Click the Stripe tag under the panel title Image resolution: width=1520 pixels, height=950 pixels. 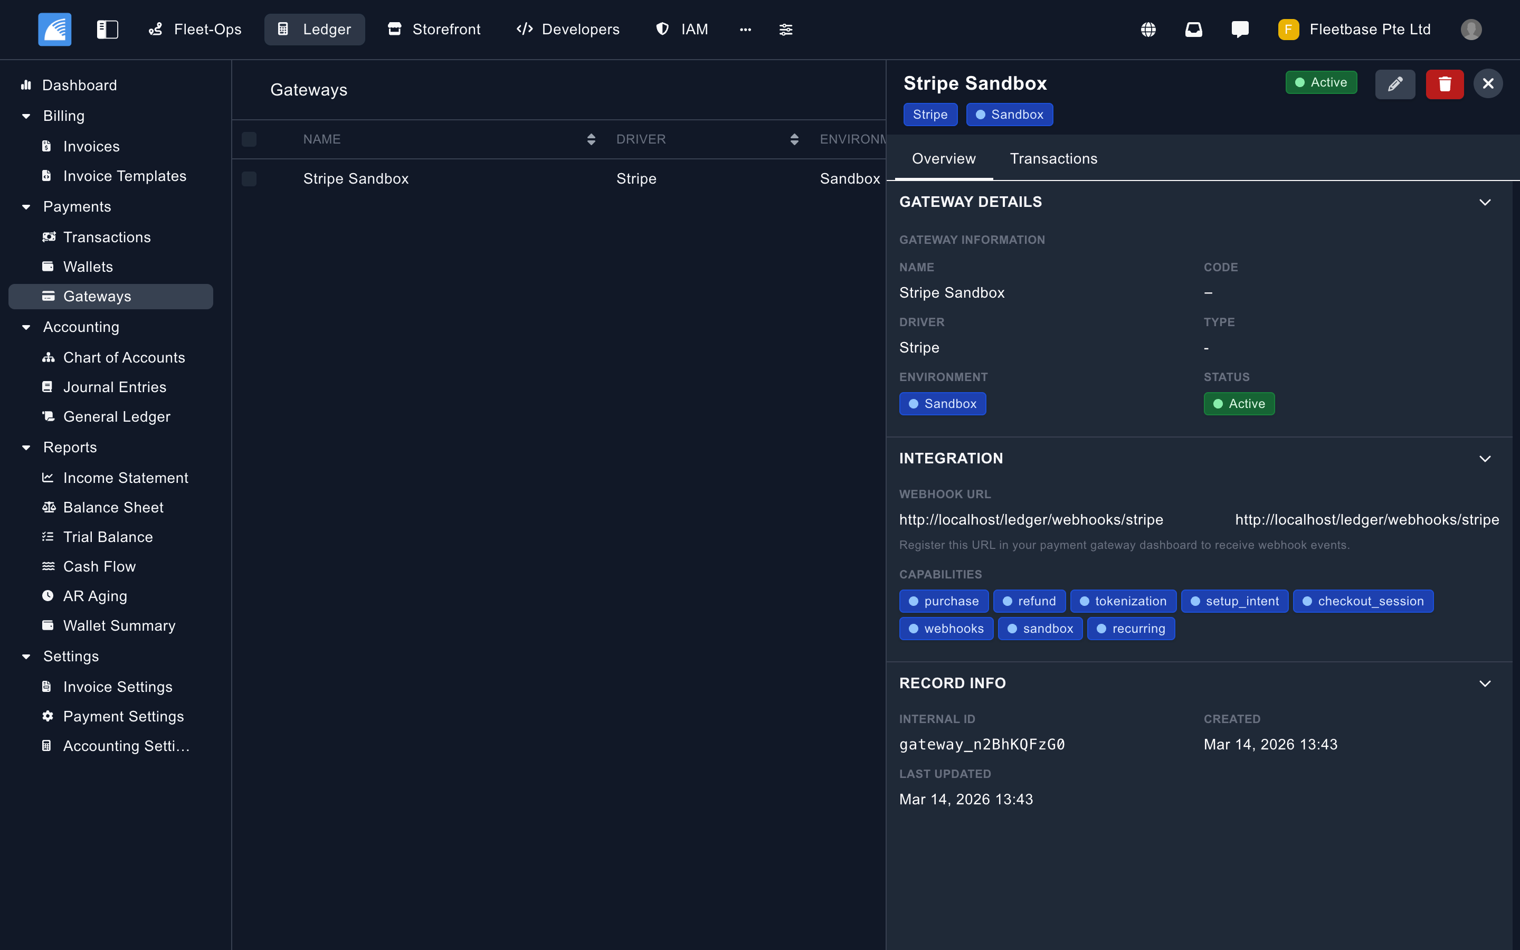(930, 115)
